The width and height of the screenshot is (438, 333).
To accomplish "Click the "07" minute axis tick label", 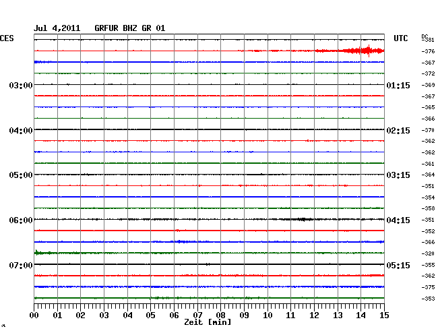I will [x=197, y=315].
